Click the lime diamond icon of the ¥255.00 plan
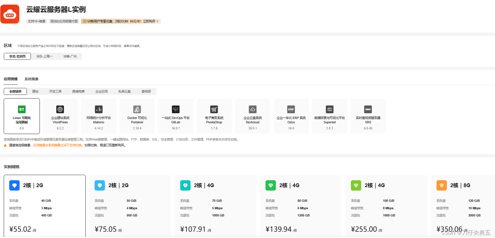 coord(356,185)
